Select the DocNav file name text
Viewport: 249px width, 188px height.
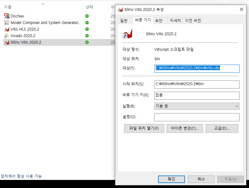click(17, 16)
